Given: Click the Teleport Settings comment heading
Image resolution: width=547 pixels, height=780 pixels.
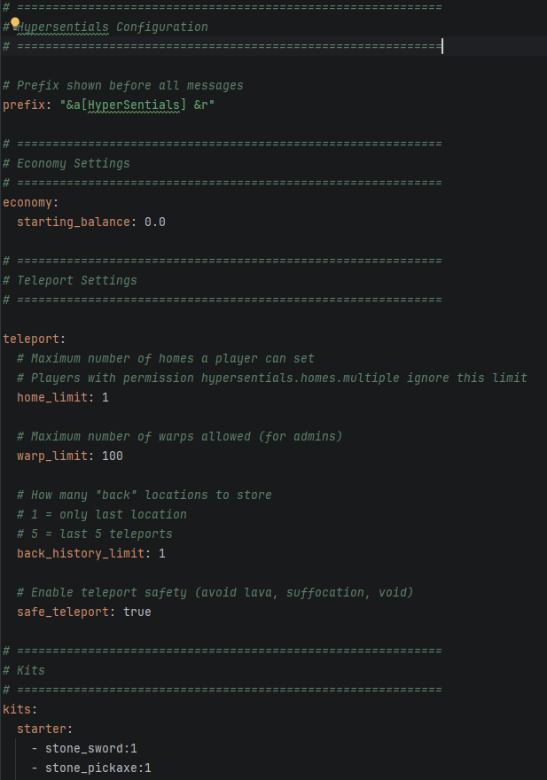Looking at the screenshot, I should 70,281.
